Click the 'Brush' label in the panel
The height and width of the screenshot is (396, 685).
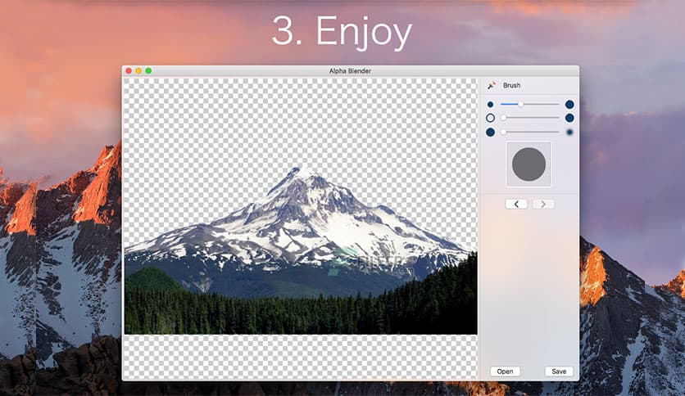[511, 85]
